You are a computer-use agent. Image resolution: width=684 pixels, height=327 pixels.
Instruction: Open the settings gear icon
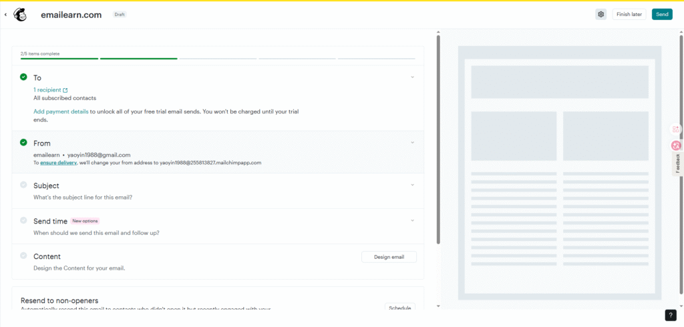[x=601, y=15]
